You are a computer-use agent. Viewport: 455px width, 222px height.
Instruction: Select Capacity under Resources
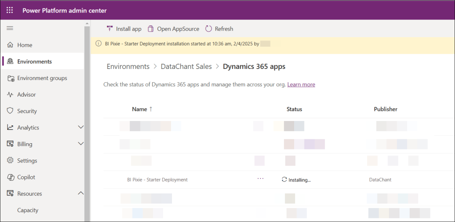click(28, 210)
